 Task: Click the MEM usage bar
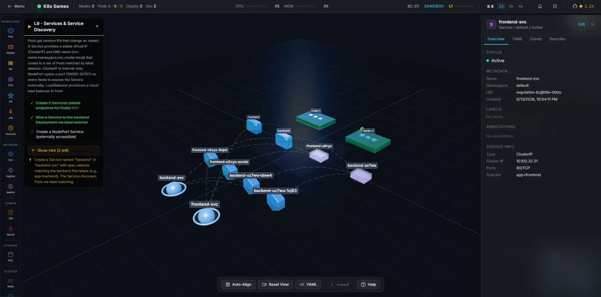pyautogui.click(x=306, y=6)
